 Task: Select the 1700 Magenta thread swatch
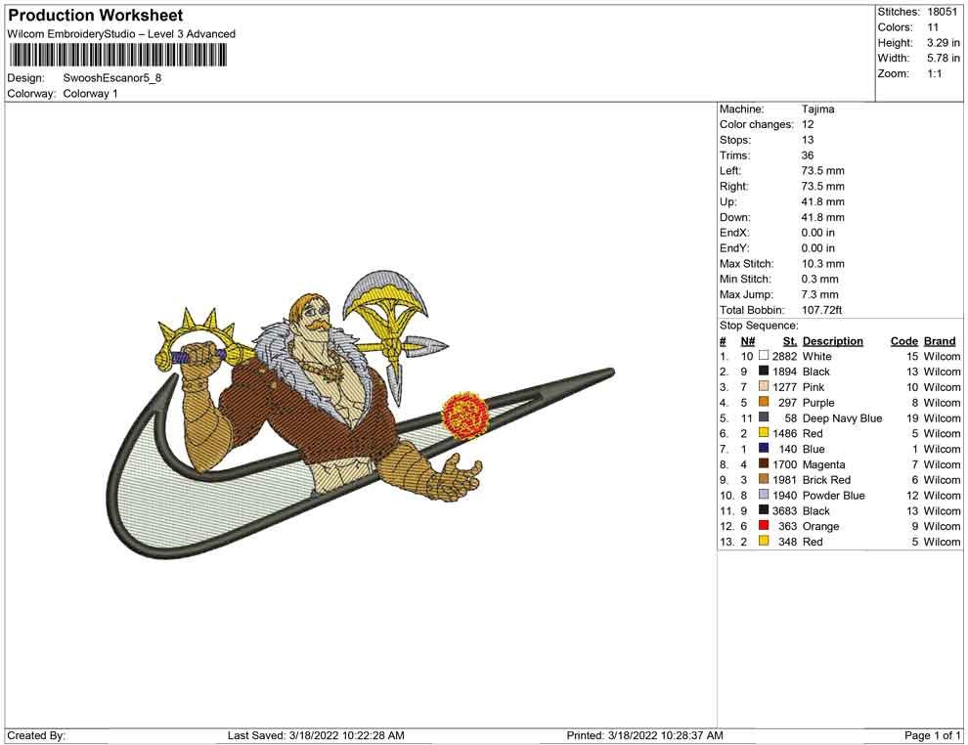[x=764, y=463]
